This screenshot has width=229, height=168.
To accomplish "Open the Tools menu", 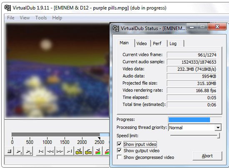I will [41, 18].
